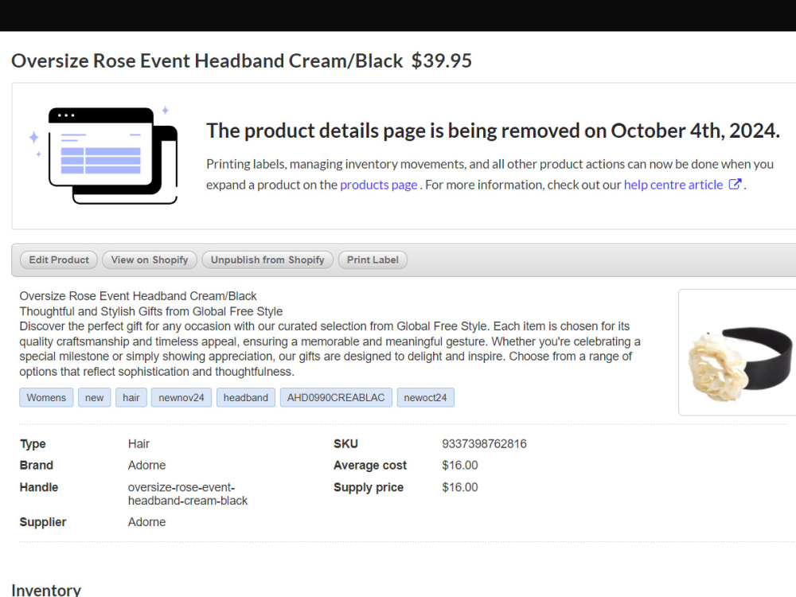The height and width of the screenshot is (597, 796).
Task: Click the browser window illustration in banner
Action: pos(103,155)
